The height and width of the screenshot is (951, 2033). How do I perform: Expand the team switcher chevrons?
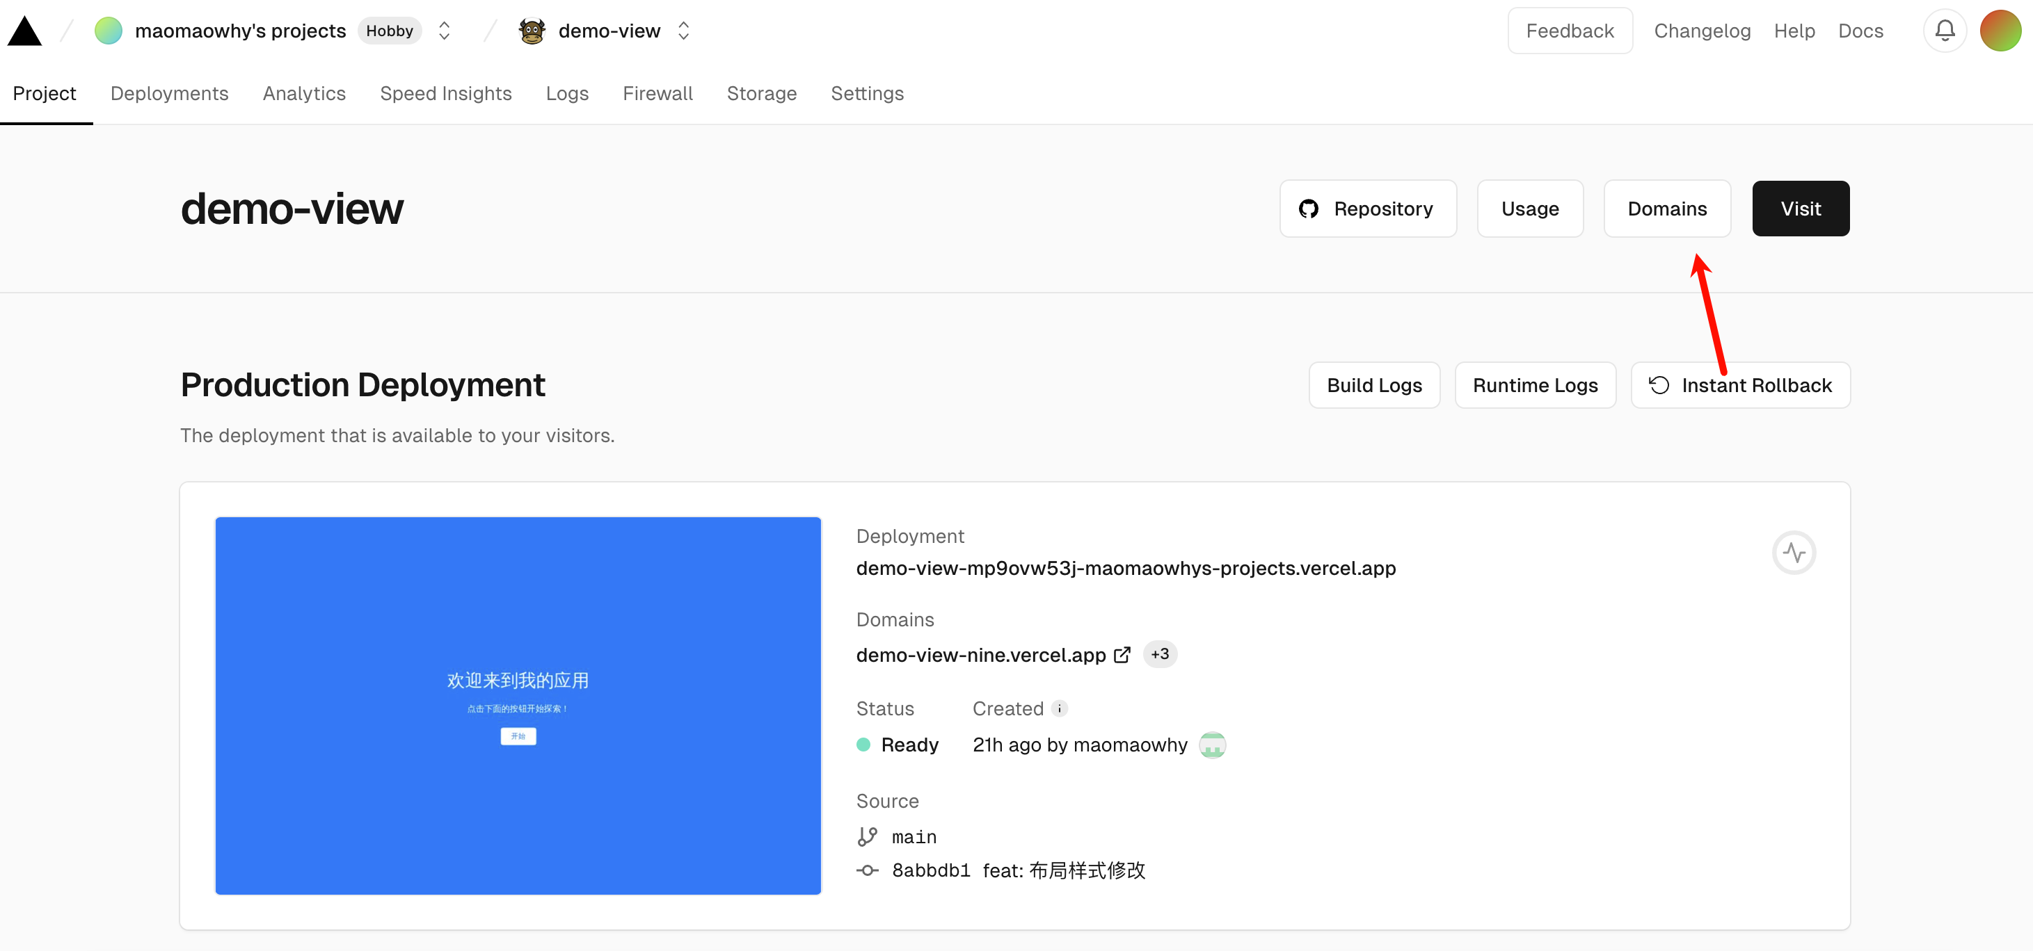(x=445, y=31)
